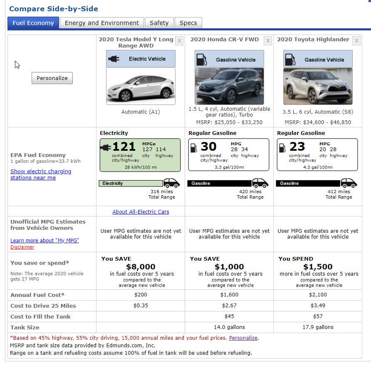The image size is (371, 366).
Task: Click the Electric Vehicle label
Action: 147,59
